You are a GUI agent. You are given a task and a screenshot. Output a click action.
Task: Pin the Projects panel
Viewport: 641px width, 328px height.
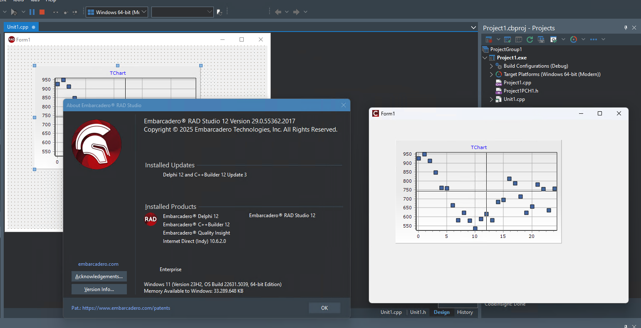point(626,28)
